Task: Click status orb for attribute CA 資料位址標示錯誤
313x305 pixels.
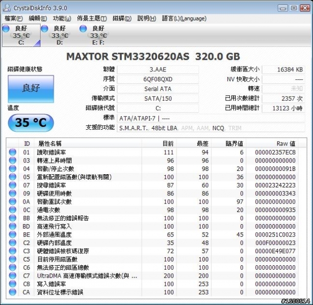Action: pos(13,292)
